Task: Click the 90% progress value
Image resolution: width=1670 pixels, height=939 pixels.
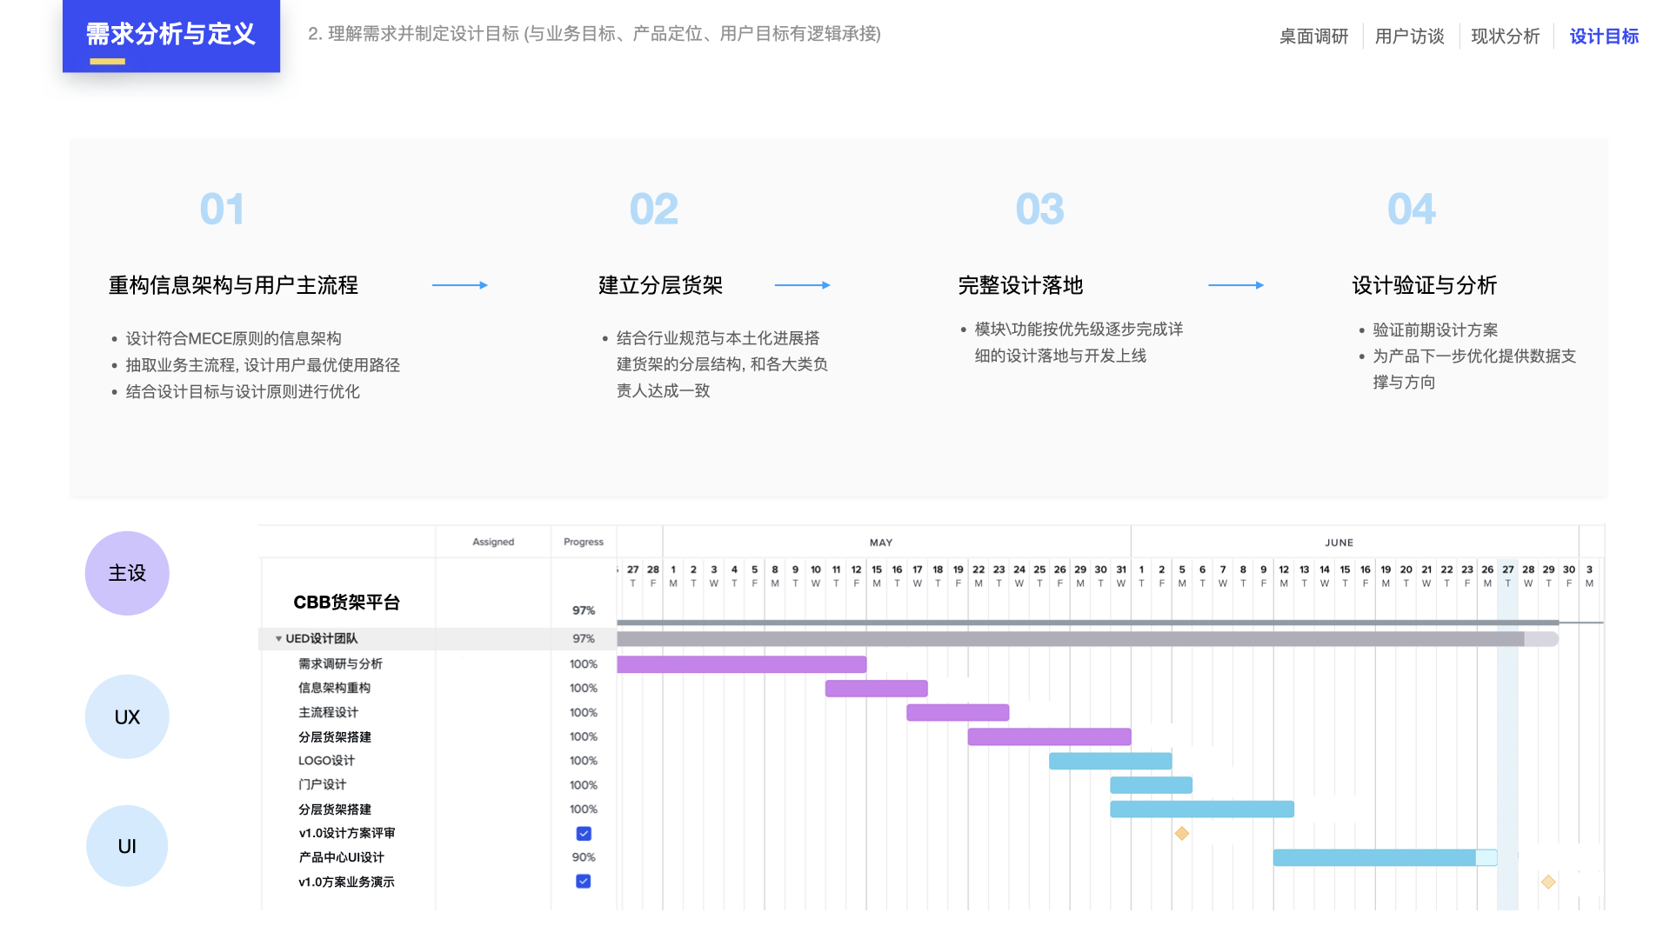Action: (x=584, y=857)
